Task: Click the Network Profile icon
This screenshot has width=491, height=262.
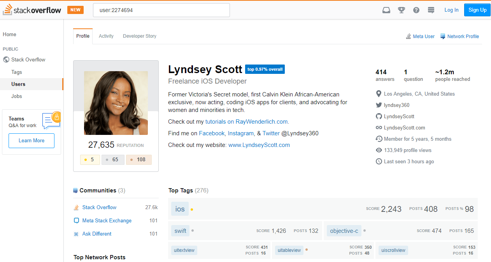Action: click(443, 36)
